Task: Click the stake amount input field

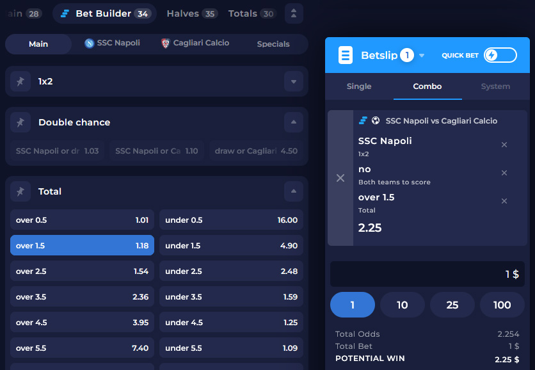Action: click(427, 274)
